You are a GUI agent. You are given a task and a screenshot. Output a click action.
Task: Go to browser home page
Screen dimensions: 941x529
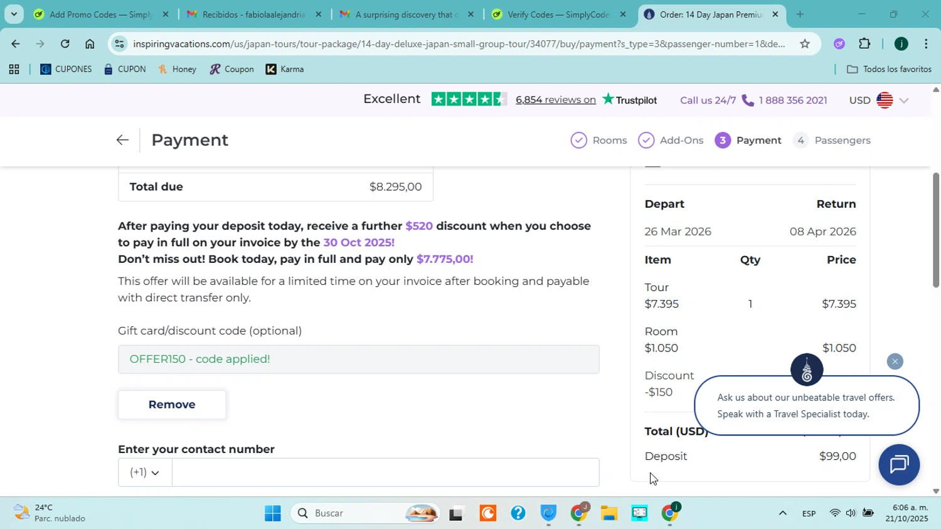pyautogui.click(x=90, y=44)
